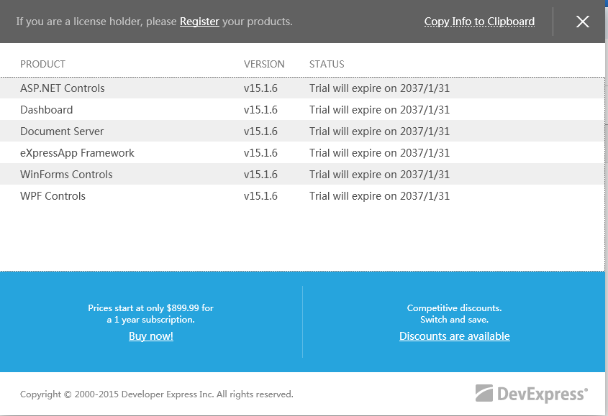Viewport: 608px width, 416px height.
Task: Open the Buy now! link
Action: (x=151, y=336)
